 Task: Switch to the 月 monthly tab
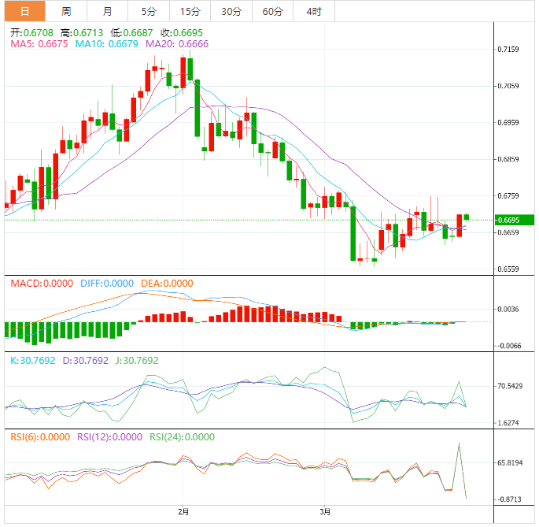[x=107, y=11]
